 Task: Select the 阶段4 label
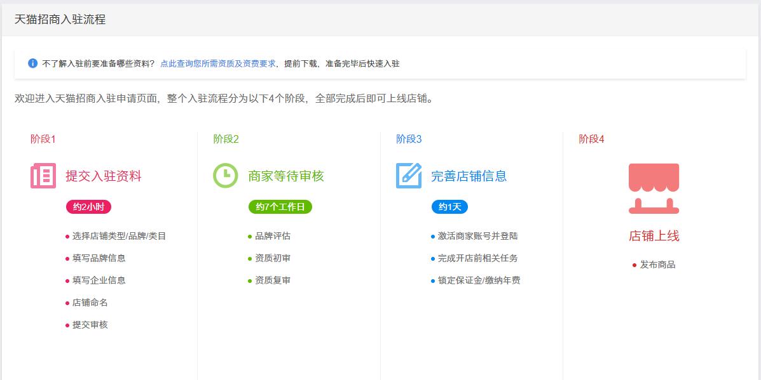tap(591, 140)
